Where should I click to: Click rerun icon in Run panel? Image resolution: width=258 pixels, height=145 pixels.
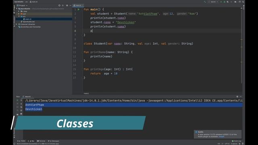pyautogui.click(x=17, y=100)
